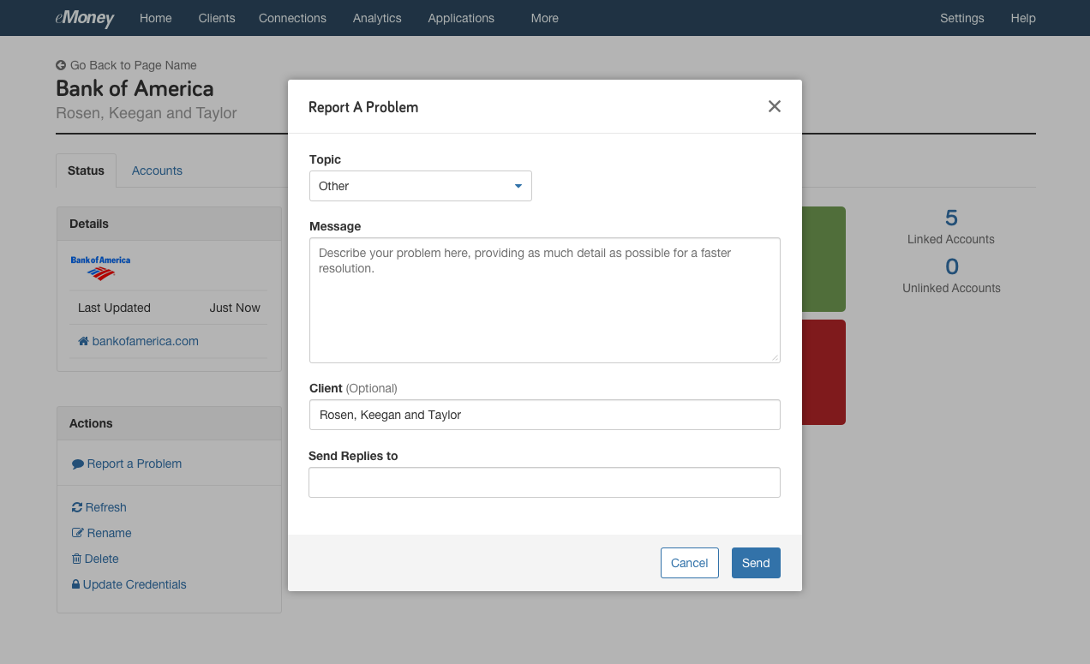Click the Report A Problem dialog title
The width and height of the screenshot is (1090, 664).
click(x=363, y=107)
